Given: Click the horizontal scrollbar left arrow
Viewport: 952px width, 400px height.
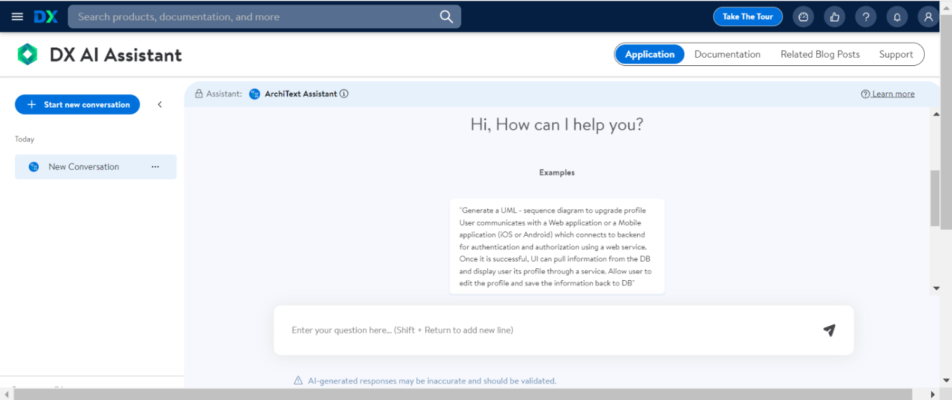Looking at the screenshot, I should click(6, 394).
